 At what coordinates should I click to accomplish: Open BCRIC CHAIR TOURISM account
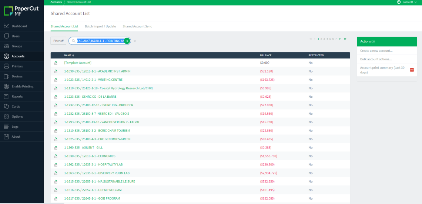97,131
